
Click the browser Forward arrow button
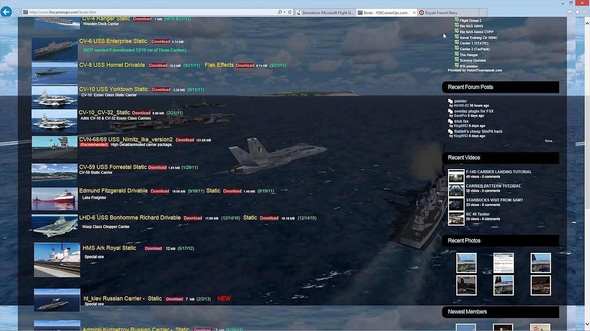[17, 12]
